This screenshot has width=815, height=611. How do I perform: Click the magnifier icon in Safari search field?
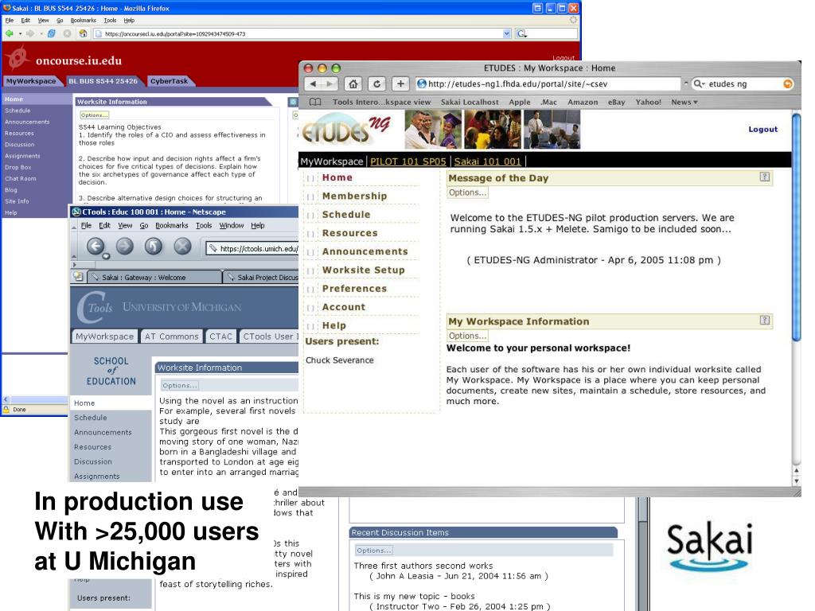[x=700, y=84]
